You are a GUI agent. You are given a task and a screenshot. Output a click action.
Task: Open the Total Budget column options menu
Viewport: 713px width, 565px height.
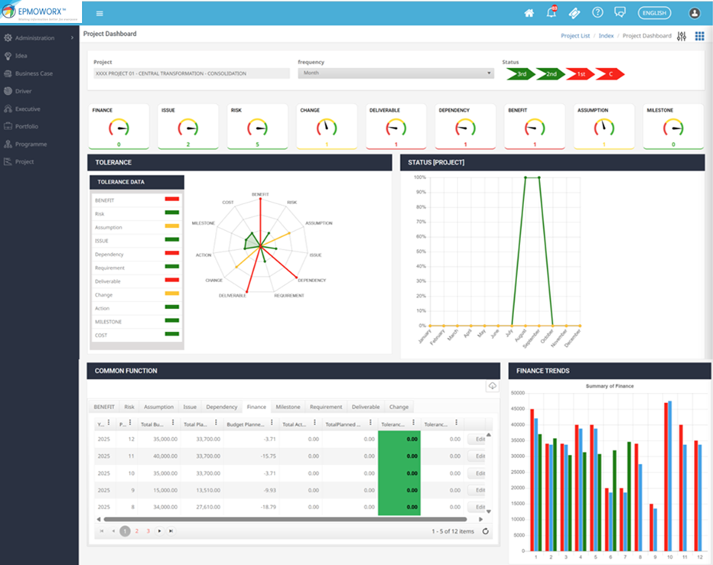(x=173, y=424)
